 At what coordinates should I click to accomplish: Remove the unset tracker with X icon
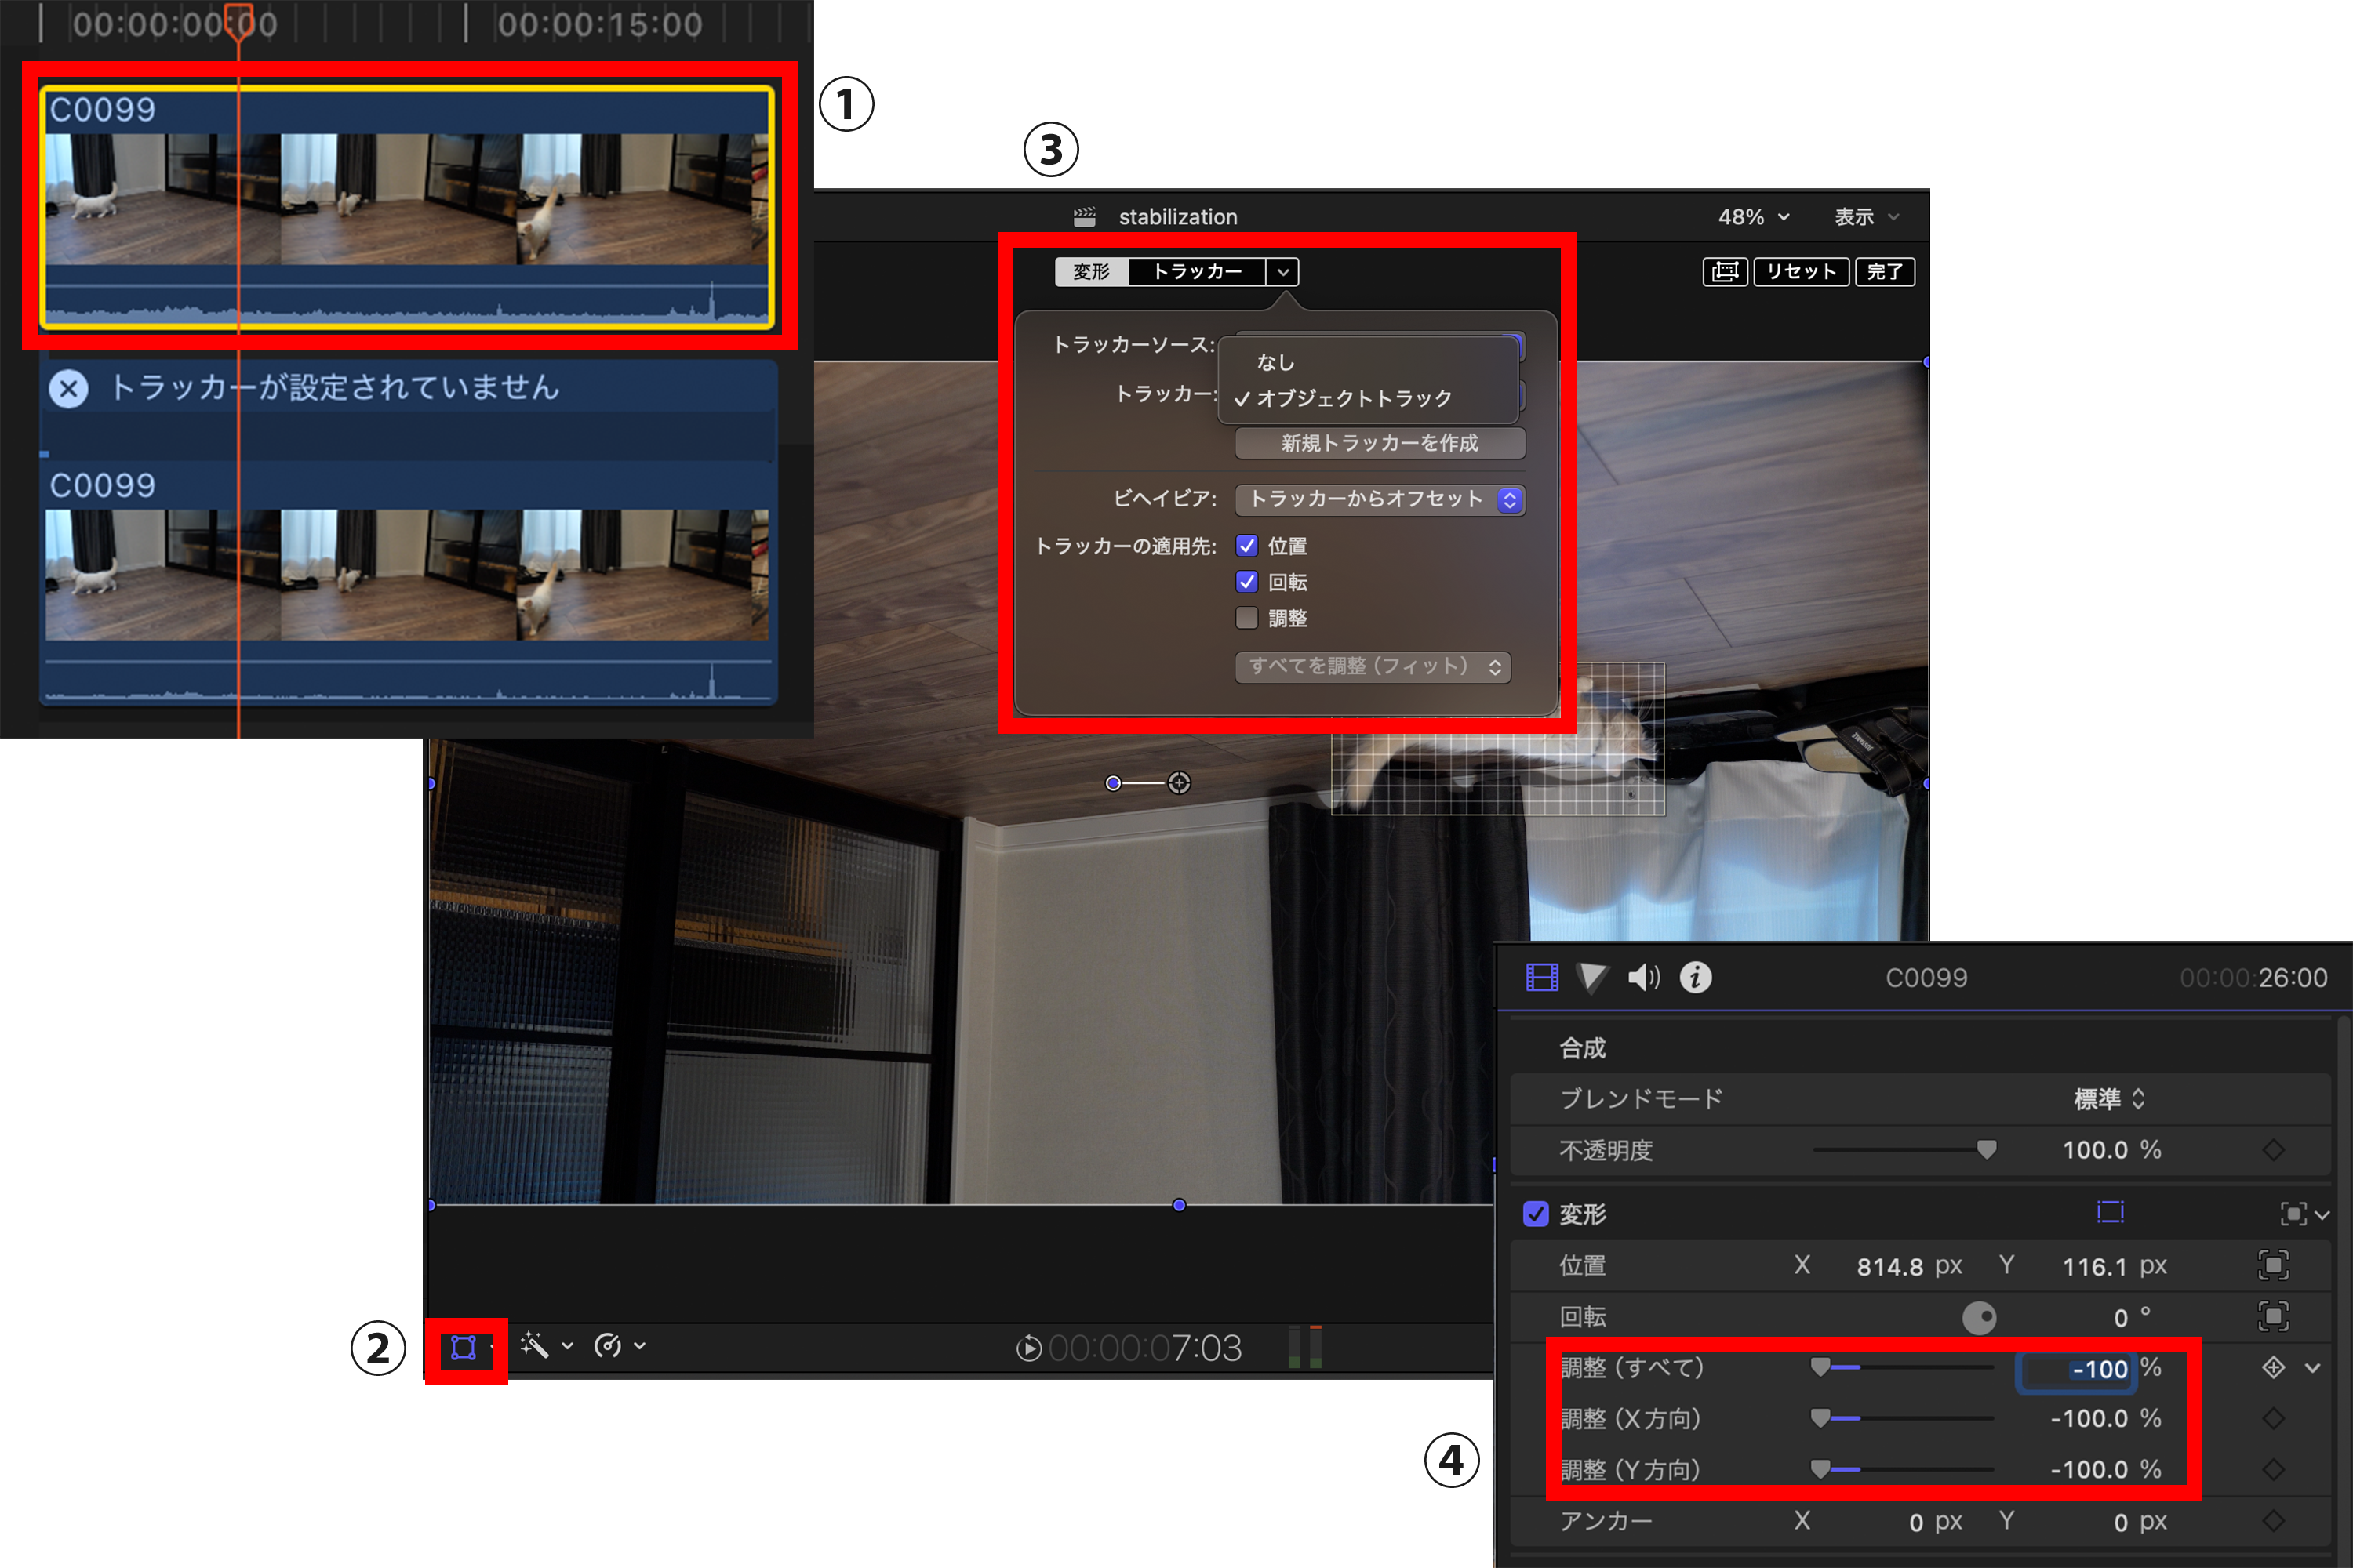click(x=69, y=389)
